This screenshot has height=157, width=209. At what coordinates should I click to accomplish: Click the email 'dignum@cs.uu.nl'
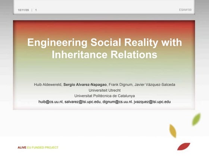117,102
